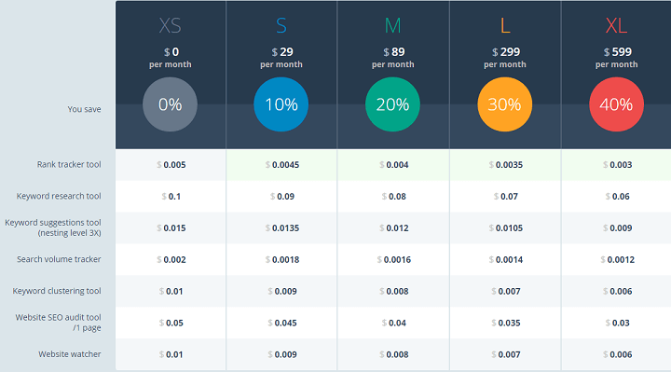Click the blue 10% savings circle
The width and height of the screenshot is (671, 372).
(281, 104)
